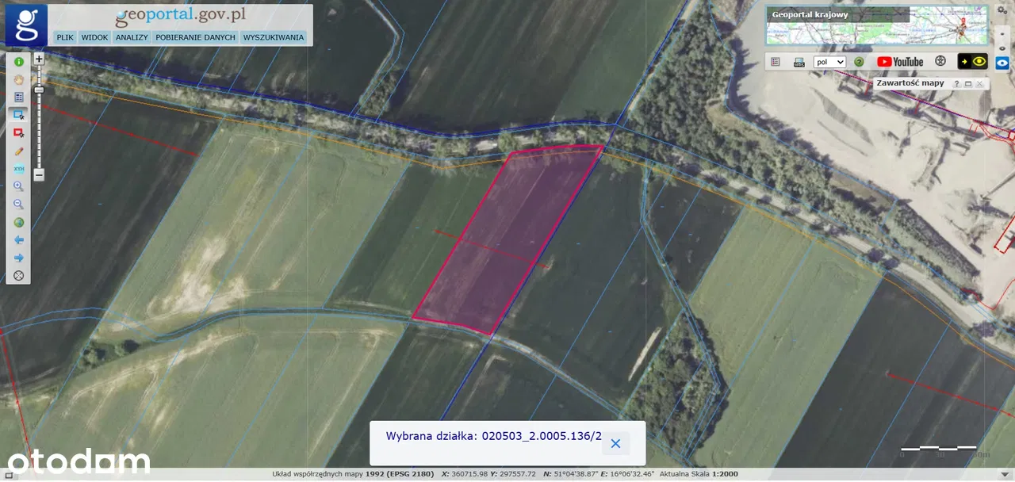Open the PLIK menu

pyautogui.click(x=65, y=37)
